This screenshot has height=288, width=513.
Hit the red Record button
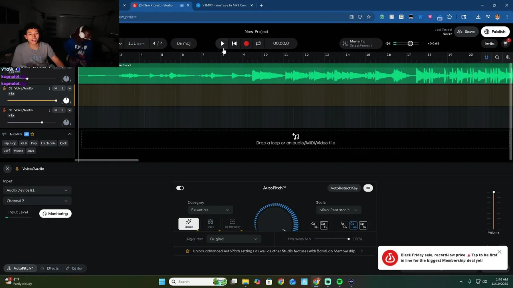[246, 44]
